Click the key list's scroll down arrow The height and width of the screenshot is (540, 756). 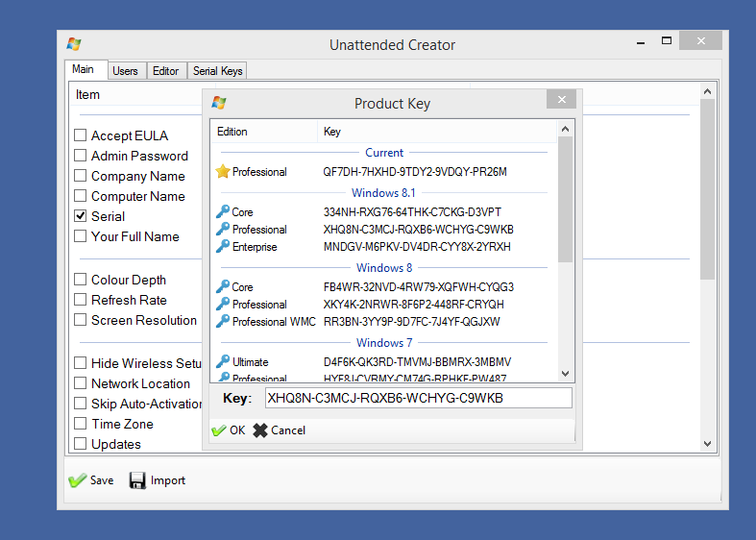tap(566, 374)
